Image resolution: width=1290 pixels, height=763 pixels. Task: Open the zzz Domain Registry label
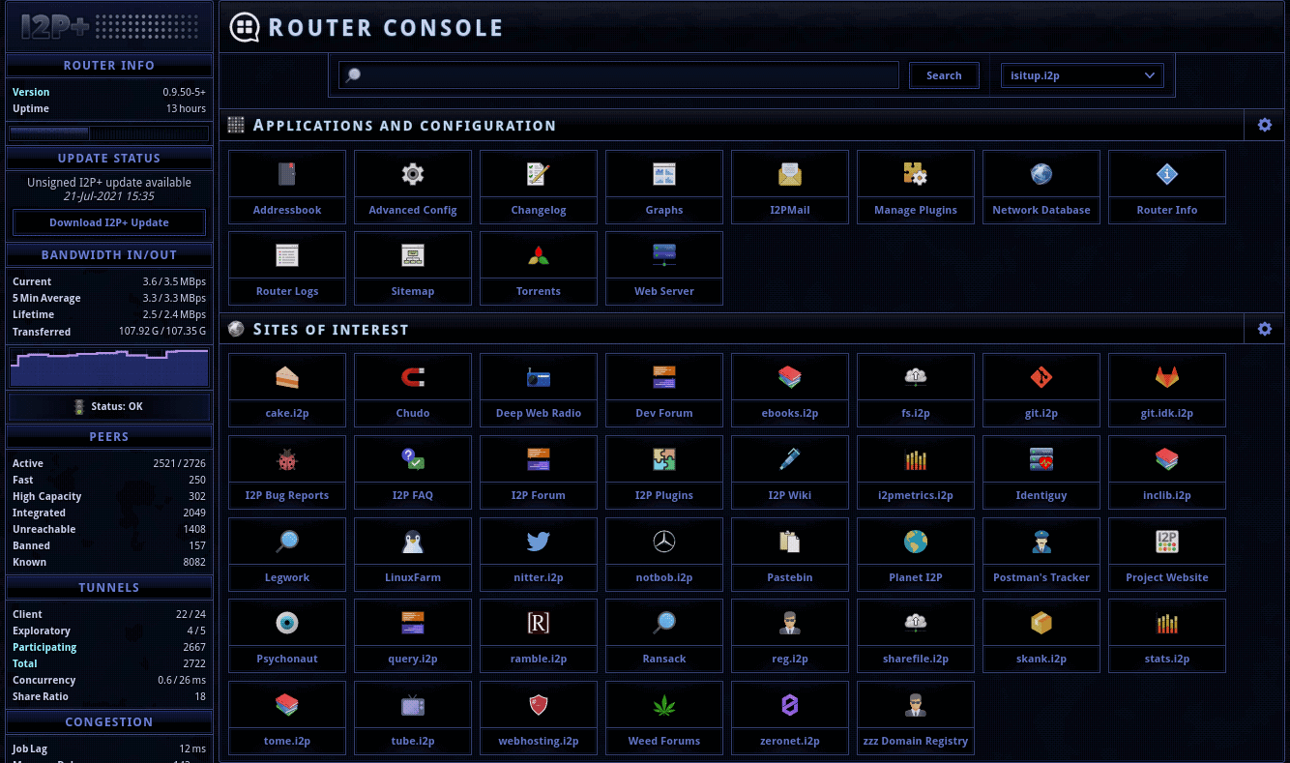click(x=916, y=741)
